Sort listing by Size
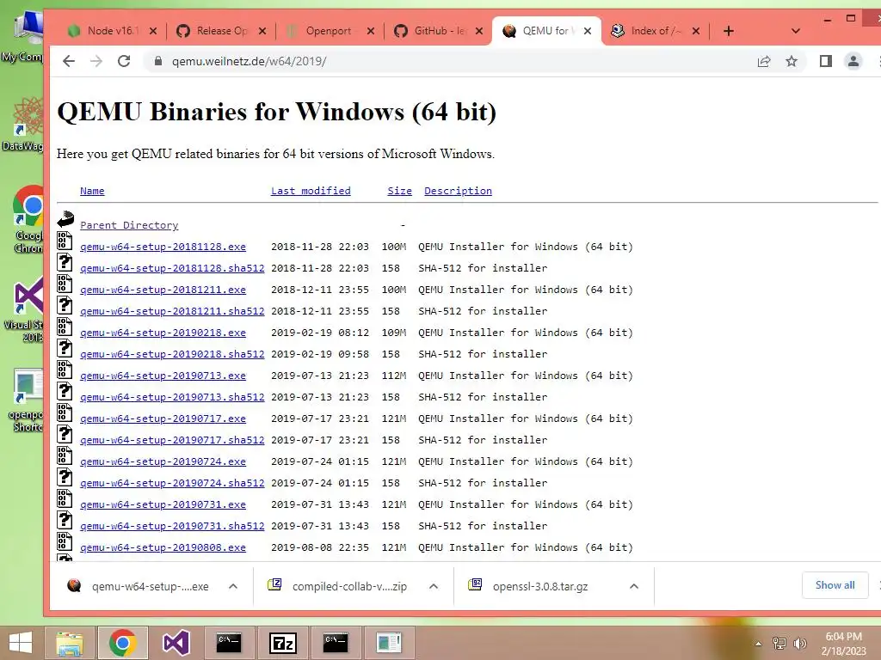The width and height of the screenshot is (881, 660). [399, 191]
